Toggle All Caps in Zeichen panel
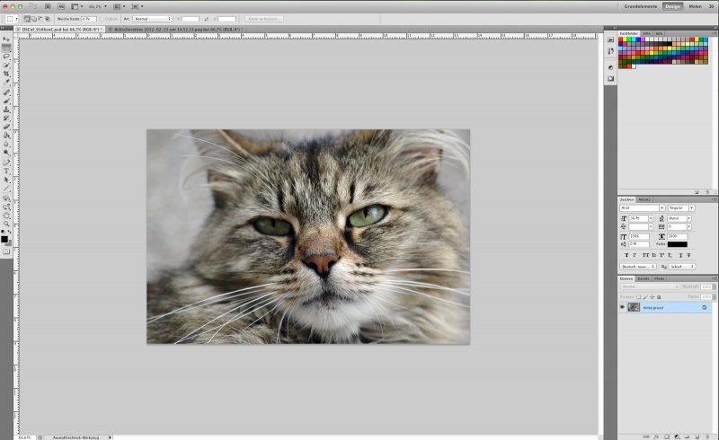 coord(645,255)
